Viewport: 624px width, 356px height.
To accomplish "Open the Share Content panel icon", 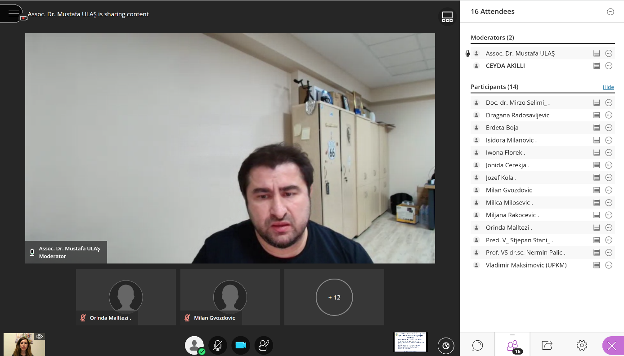I will coord(547,345).
